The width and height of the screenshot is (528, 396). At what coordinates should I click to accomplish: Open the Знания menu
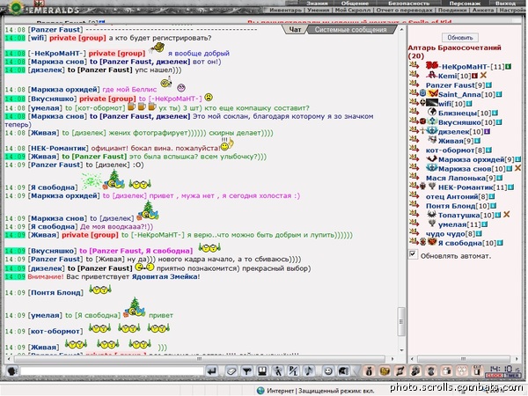(x=317, y=4)
